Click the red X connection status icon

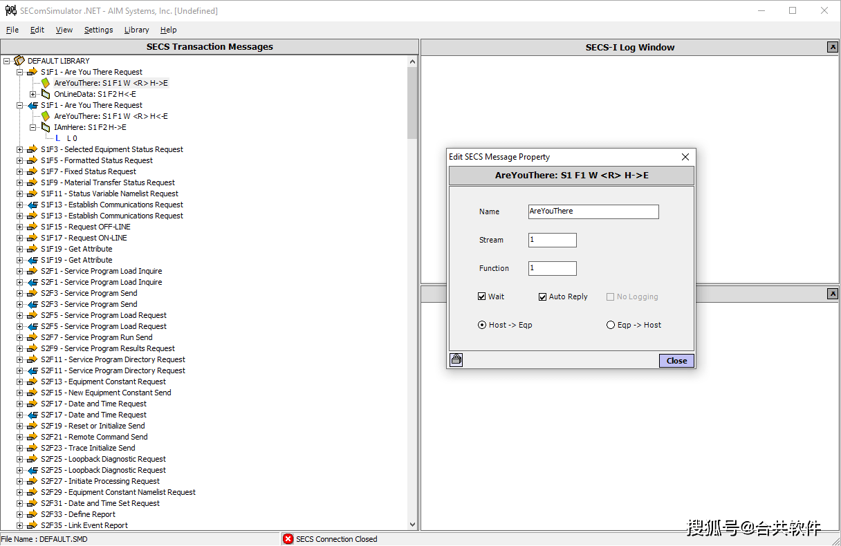tap(288, 539)
